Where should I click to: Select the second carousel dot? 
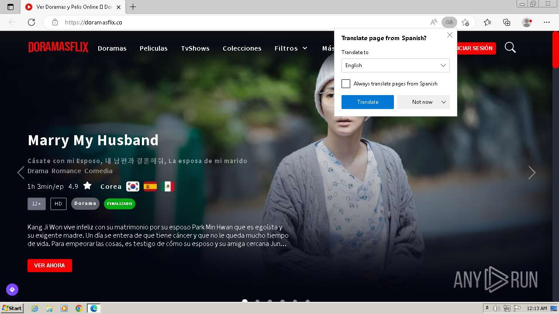point(257,301)
